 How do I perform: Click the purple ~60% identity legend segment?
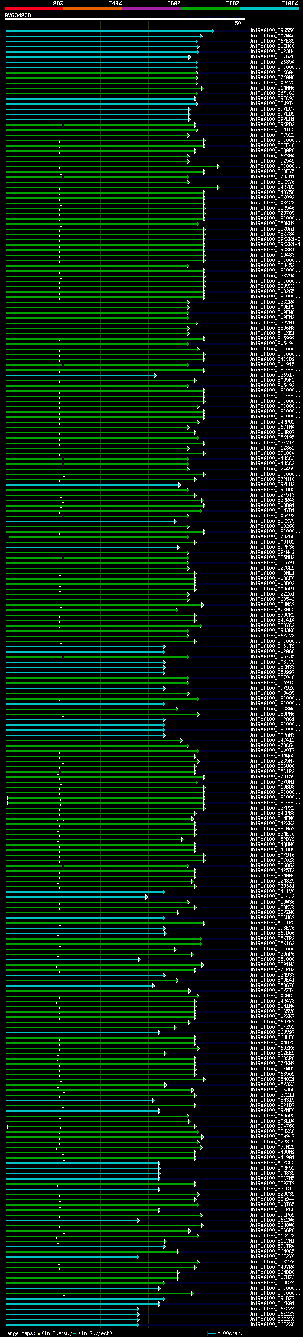point(151,9)
